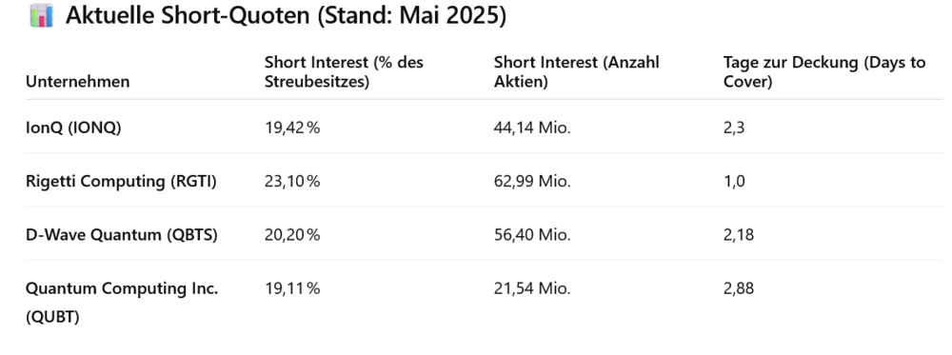Click the 19,11 % short interest value

pos(292,288)
